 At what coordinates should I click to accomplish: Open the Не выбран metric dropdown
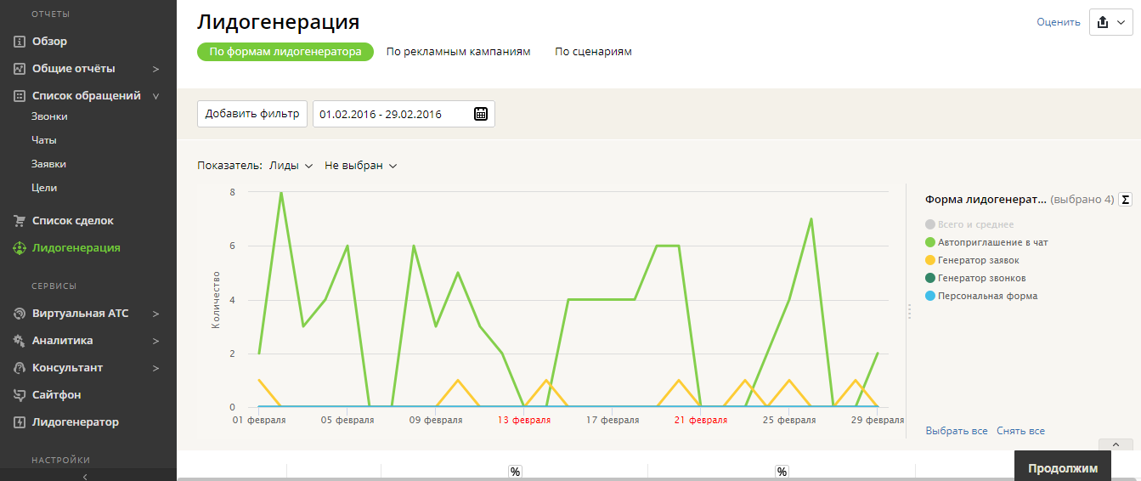click(x=361, y=166)
